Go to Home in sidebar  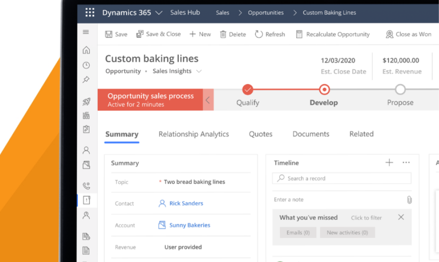86,50
